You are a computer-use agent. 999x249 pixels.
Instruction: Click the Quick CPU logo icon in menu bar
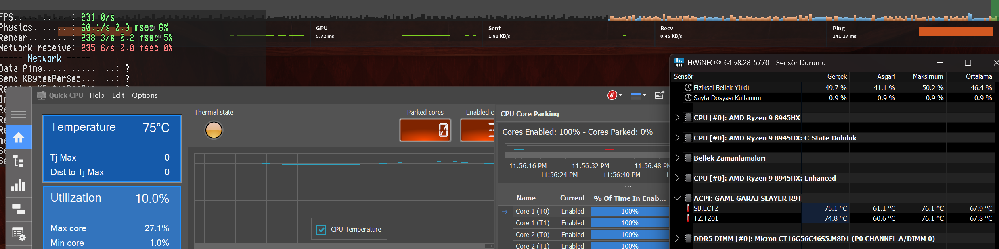click(42, 95)
